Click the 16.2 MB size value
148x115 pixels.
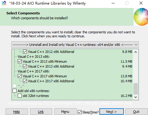coord(126,96)
